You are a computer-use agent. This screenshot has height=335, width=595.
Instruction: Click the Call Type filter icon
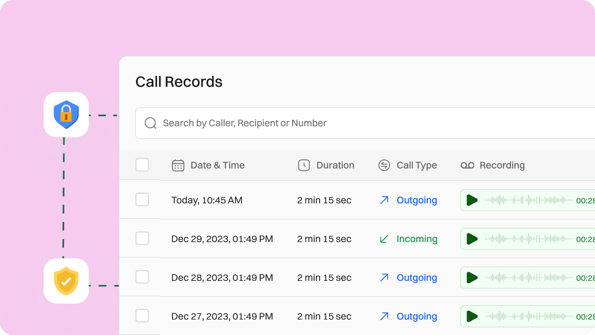tap(383, 165)
